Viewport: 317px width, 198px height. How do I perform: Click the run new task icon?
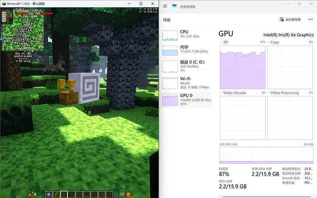(x=282, y=19)
